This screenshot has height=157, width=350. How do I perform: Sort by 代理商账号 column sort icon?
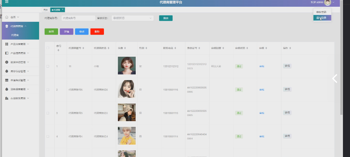83,48
